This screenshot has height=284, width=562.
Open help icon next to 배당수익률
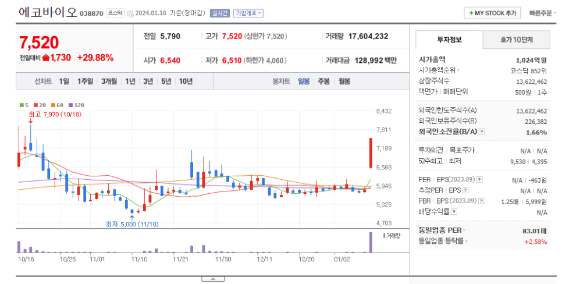[x=454, y=212]
